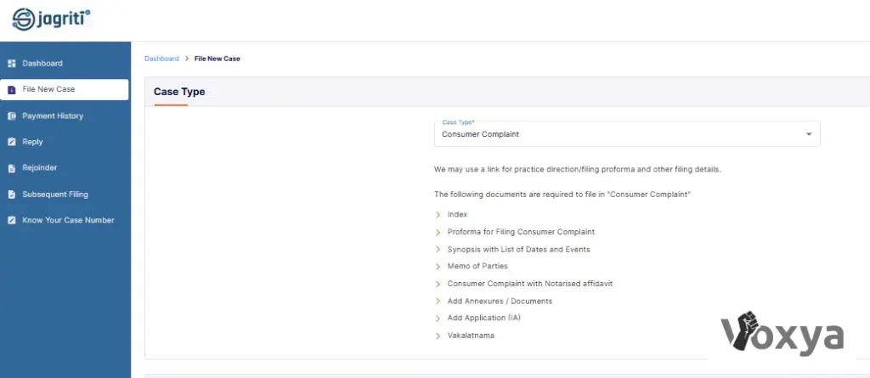Click Synopsis with List of Dates and Events
The width and height of the screenshot is (870, 378).
[x=518, y=250]
